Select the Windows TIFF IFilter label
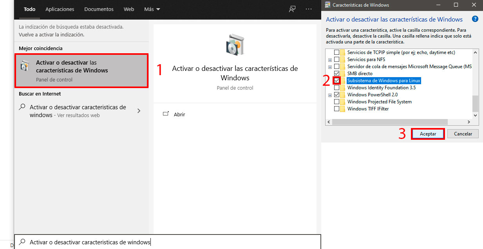 pos(368,109)
